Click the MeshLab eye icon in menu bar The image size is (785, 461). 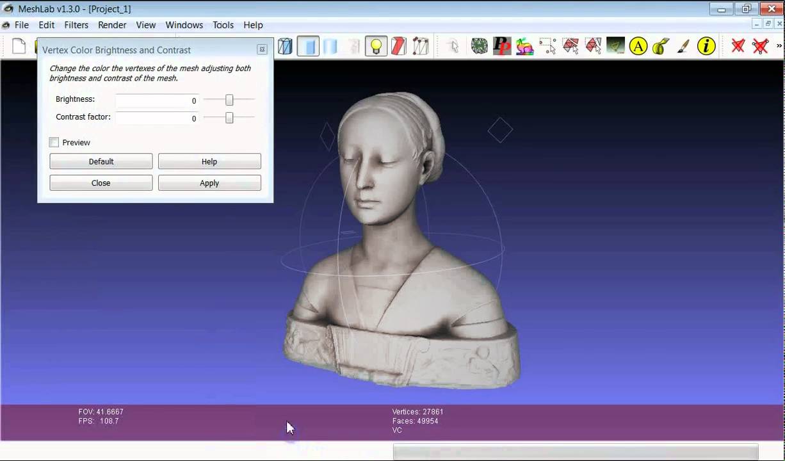click(x=6, y=25)
